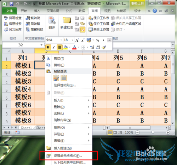Choose Paste Special (选择性粘贴) in context menu
177x165 pixels.
[68, 85]
